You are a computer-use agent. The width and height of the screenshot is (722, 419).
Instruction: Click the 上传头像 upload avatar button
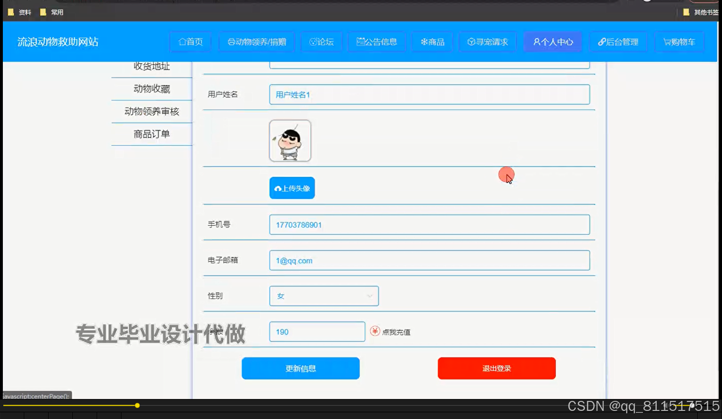[x=291, y=188]
